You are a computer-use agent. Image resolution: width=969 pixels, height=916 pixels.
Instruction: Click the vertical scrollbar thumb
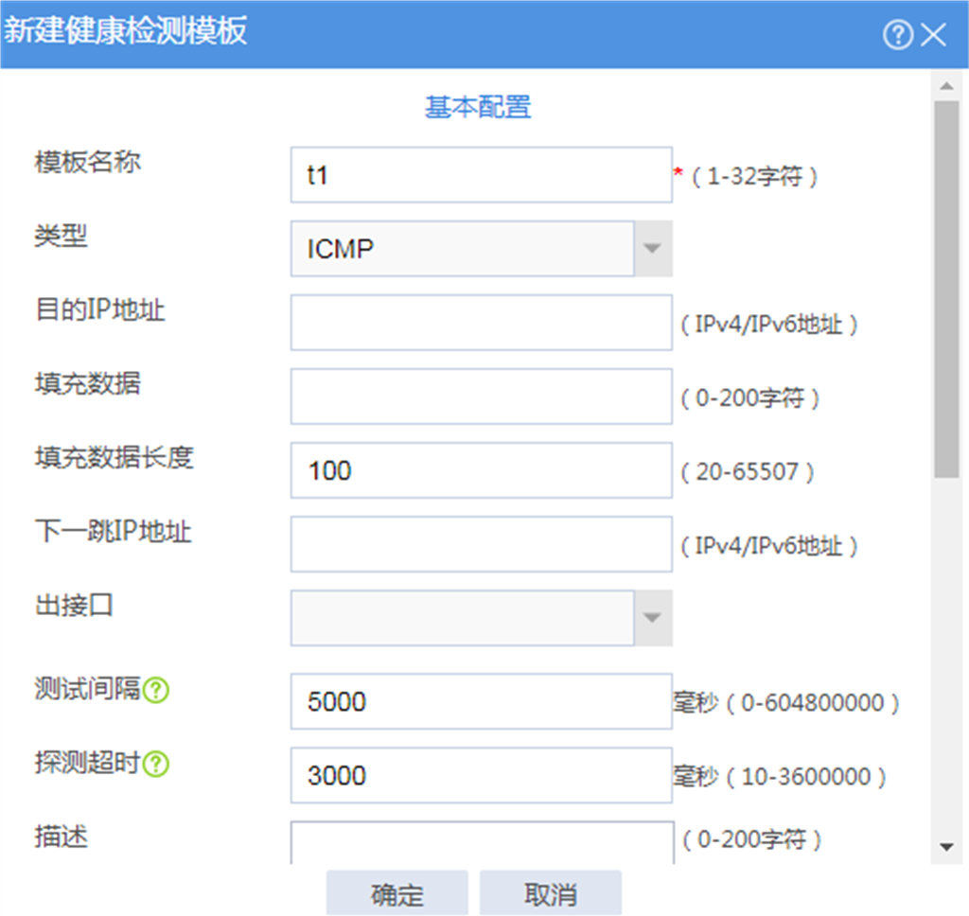pos(946,290)
